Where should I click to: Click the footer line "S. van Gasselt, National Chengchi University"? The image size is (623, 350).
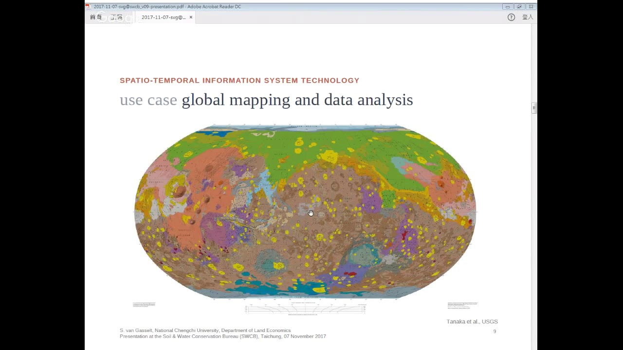pos(205,331)
